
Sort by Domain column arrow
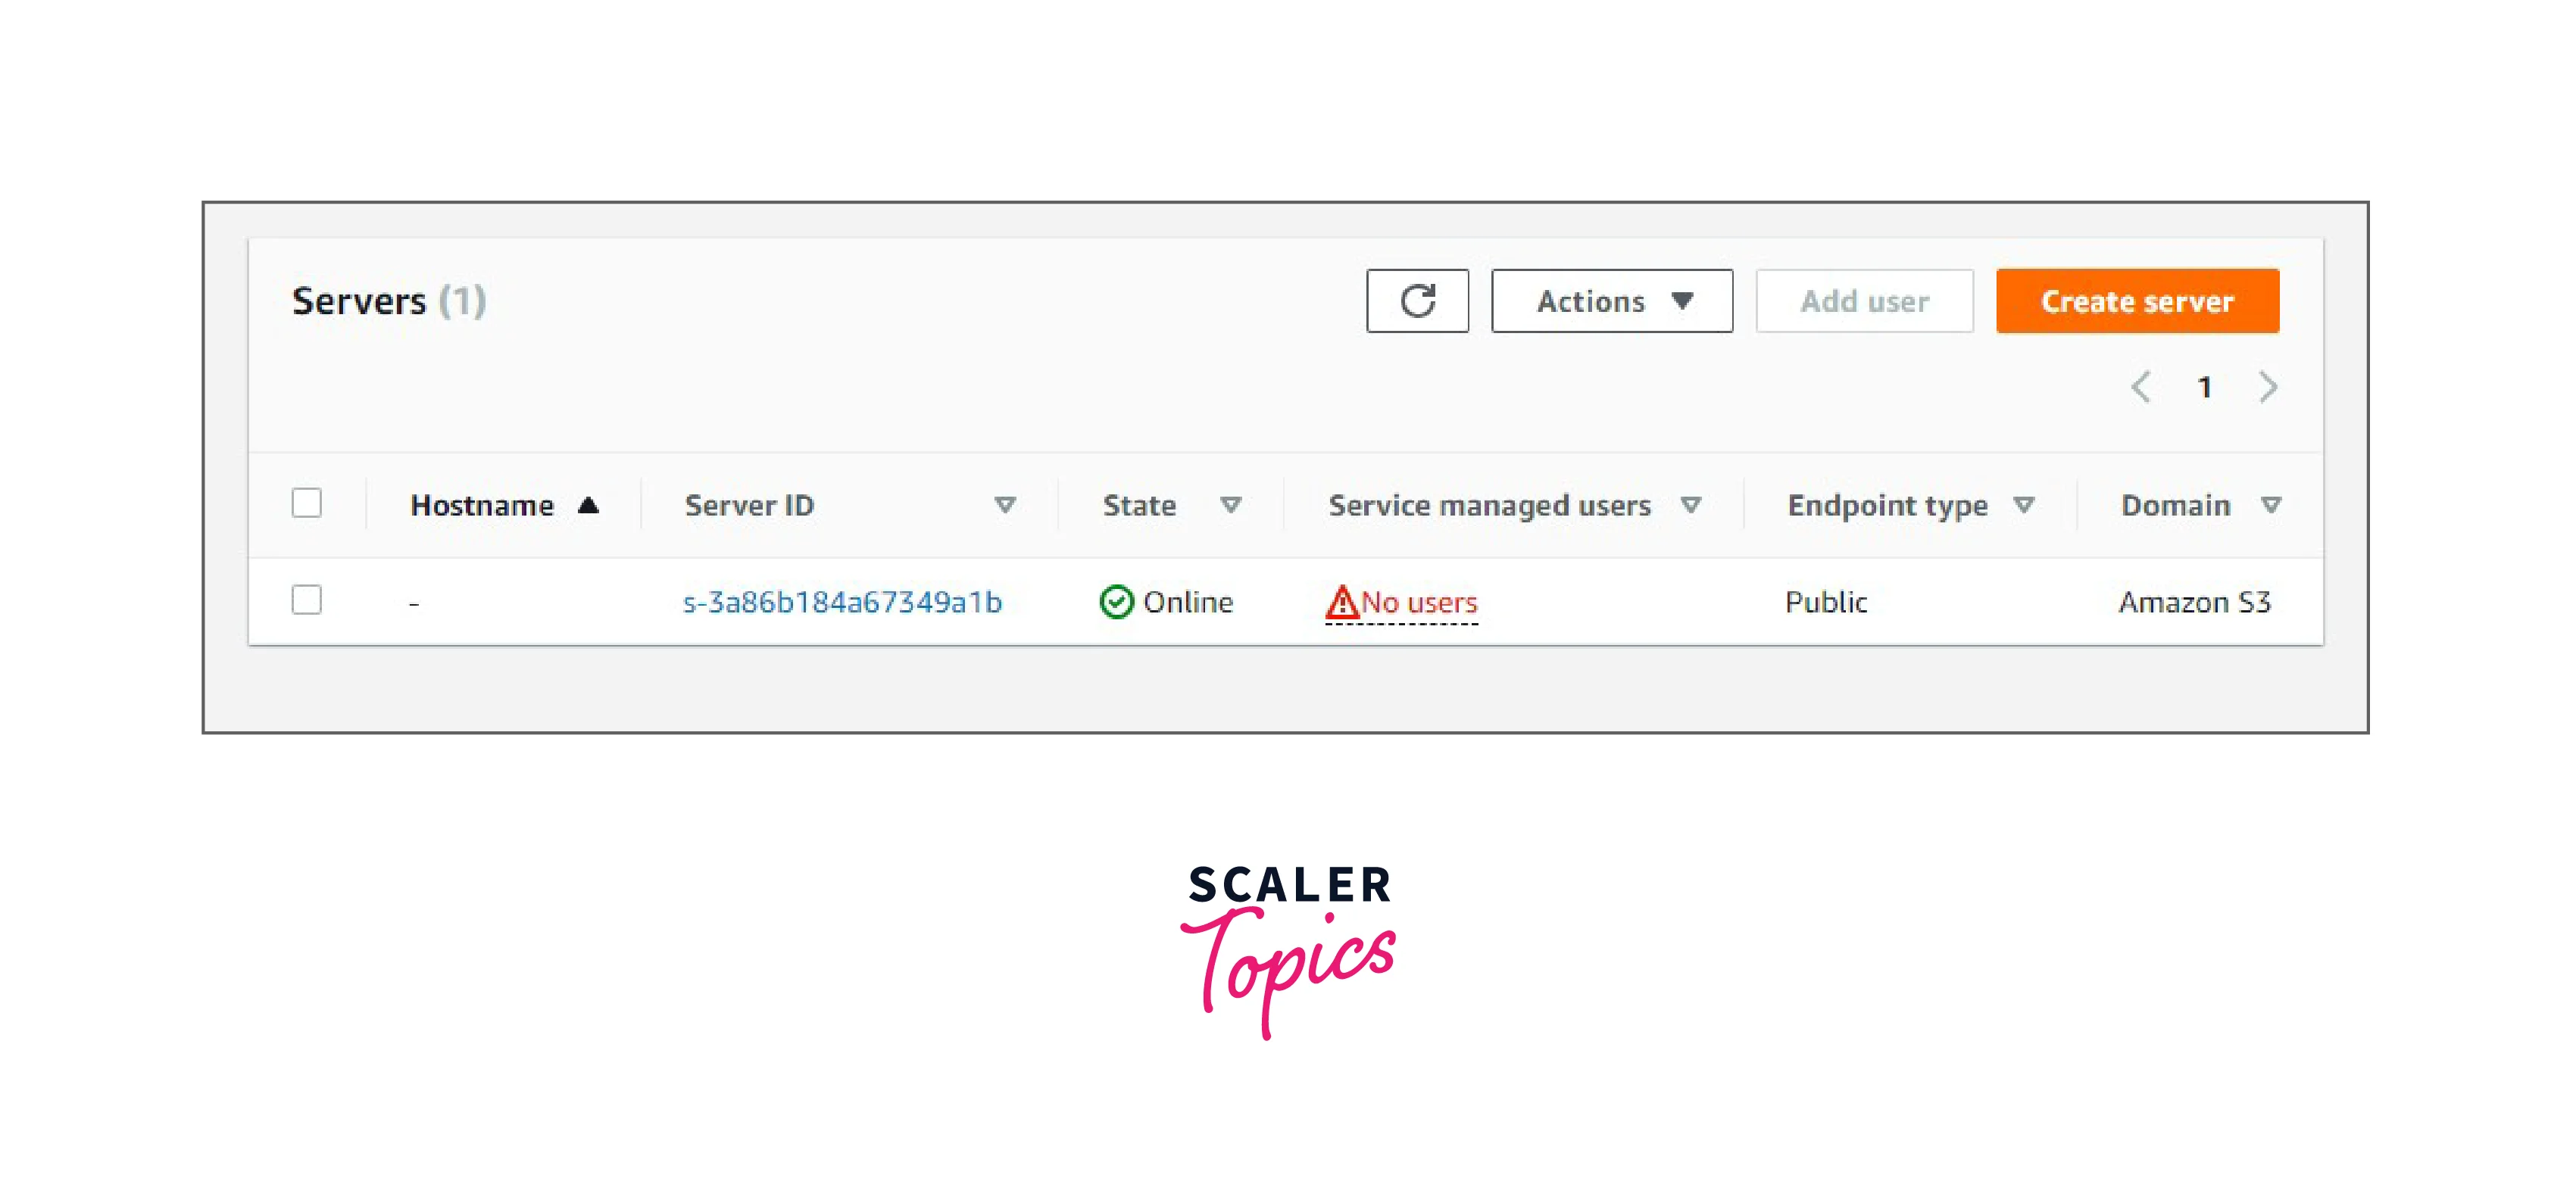[2271, 504]
